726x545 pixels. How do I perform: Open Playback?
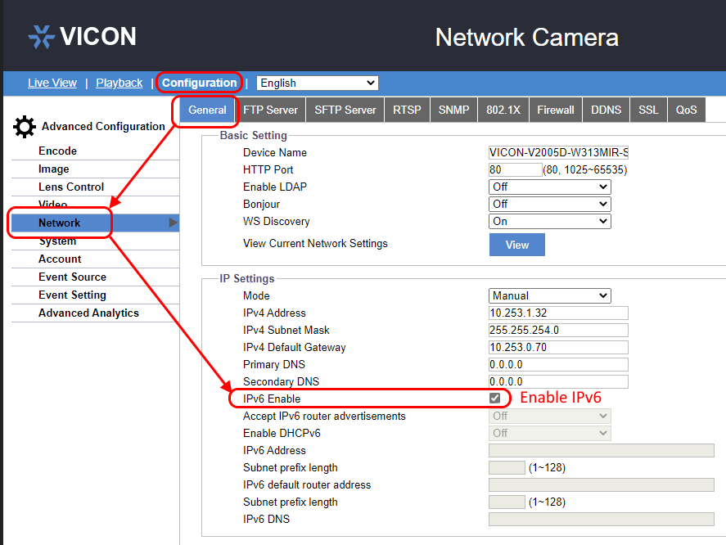119,83
